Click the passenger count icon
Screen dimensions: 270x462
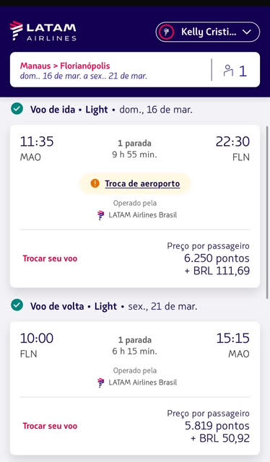tap(228, 71)
